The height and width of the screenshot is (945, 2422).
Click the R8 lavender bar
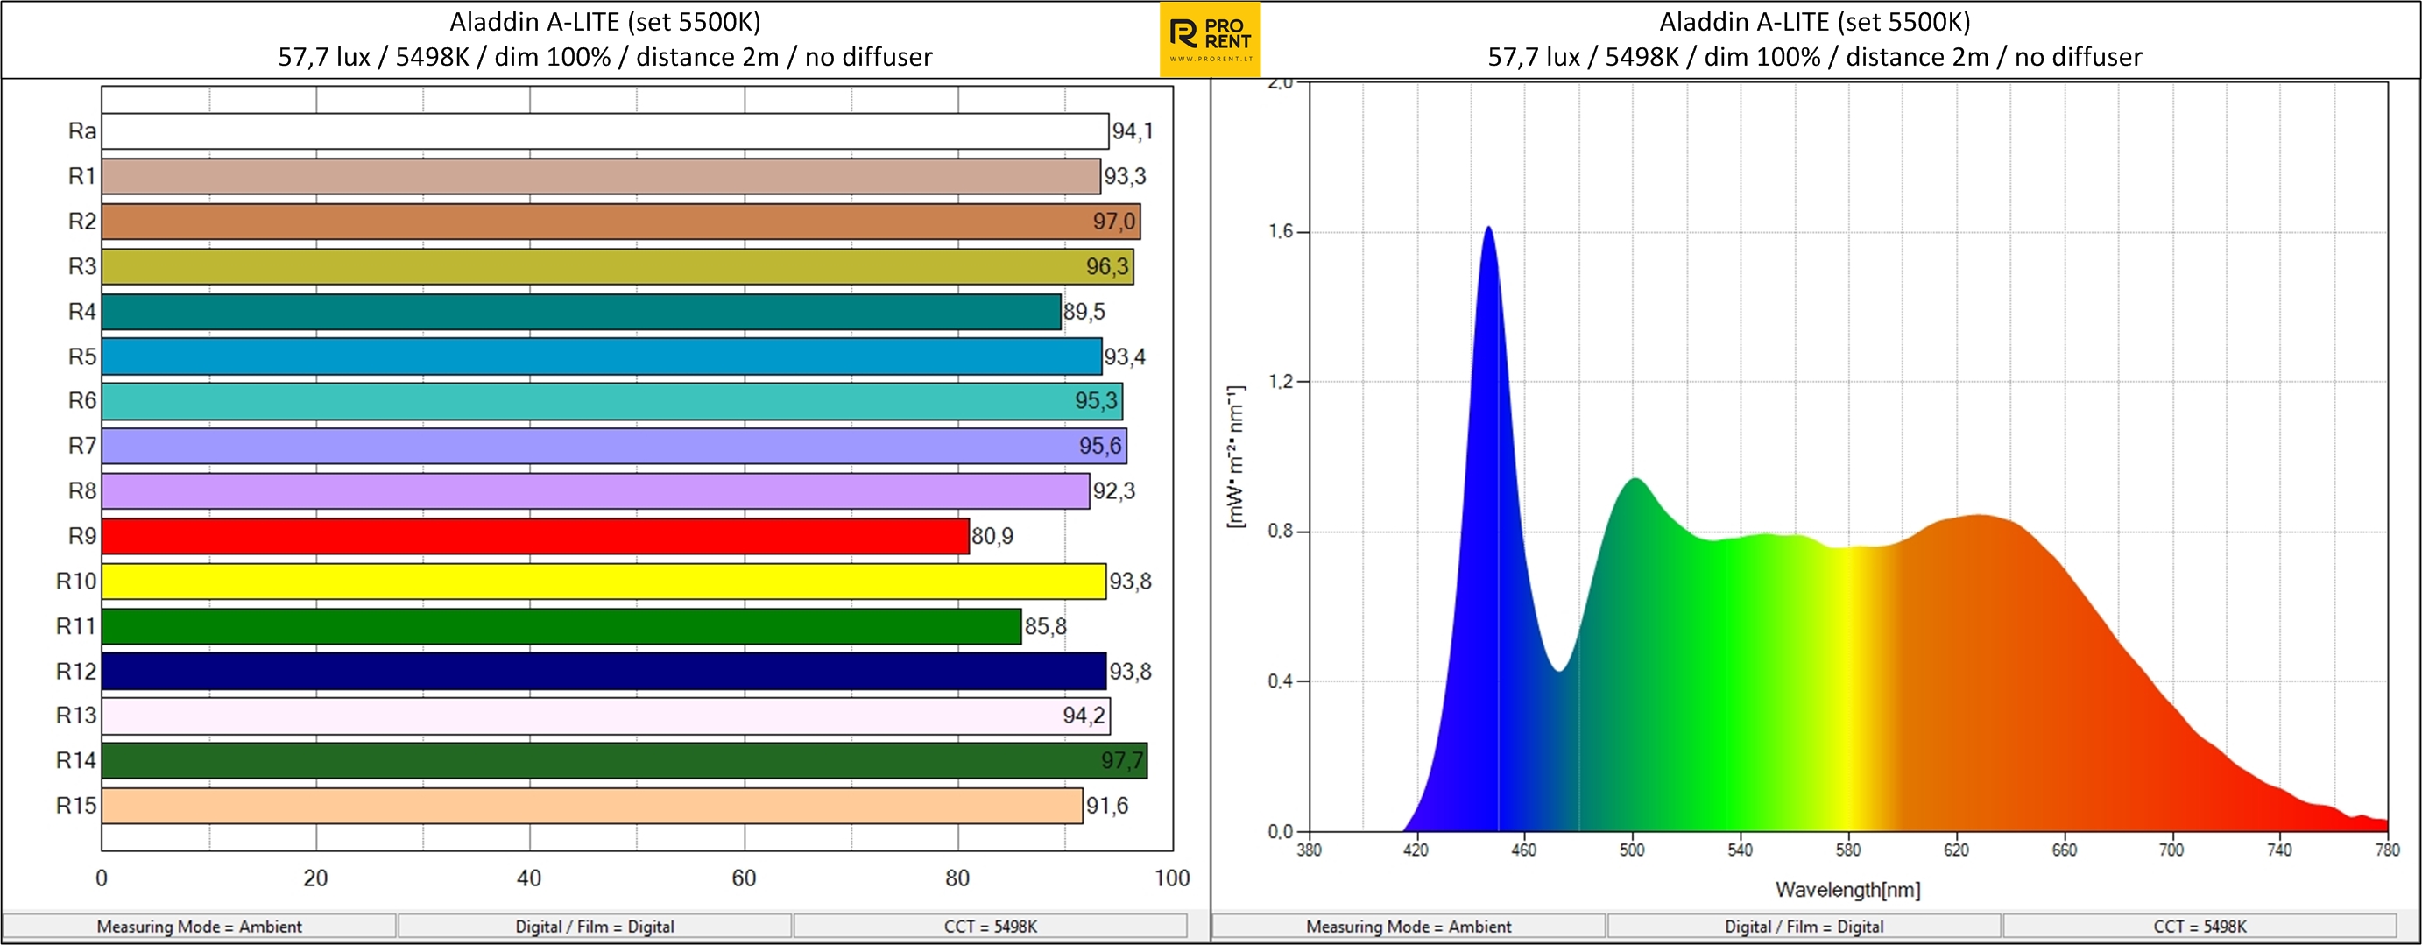click(x=597, y=490)
